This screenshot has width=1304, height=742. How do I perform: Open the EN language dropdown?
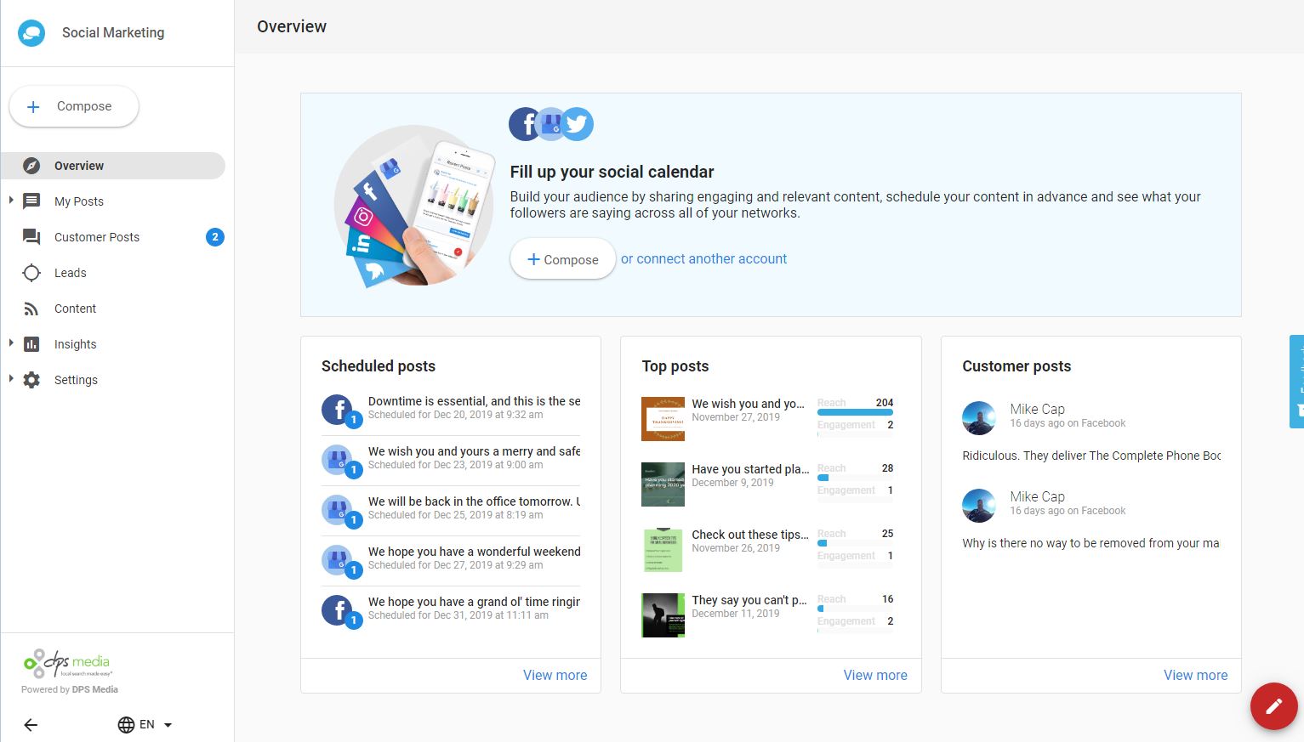click(145, 725)
